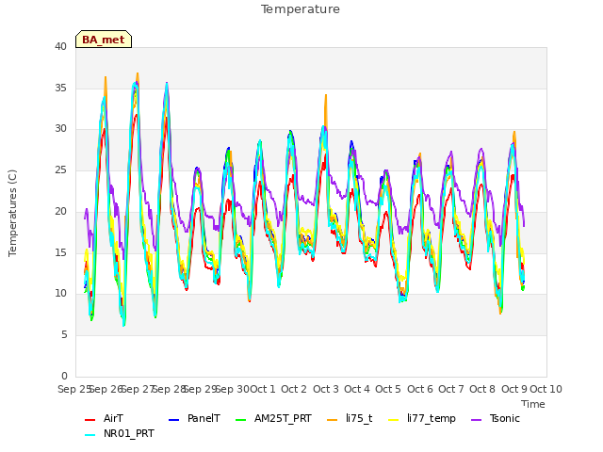Click the BA_met annotation label

click(104, 40)
